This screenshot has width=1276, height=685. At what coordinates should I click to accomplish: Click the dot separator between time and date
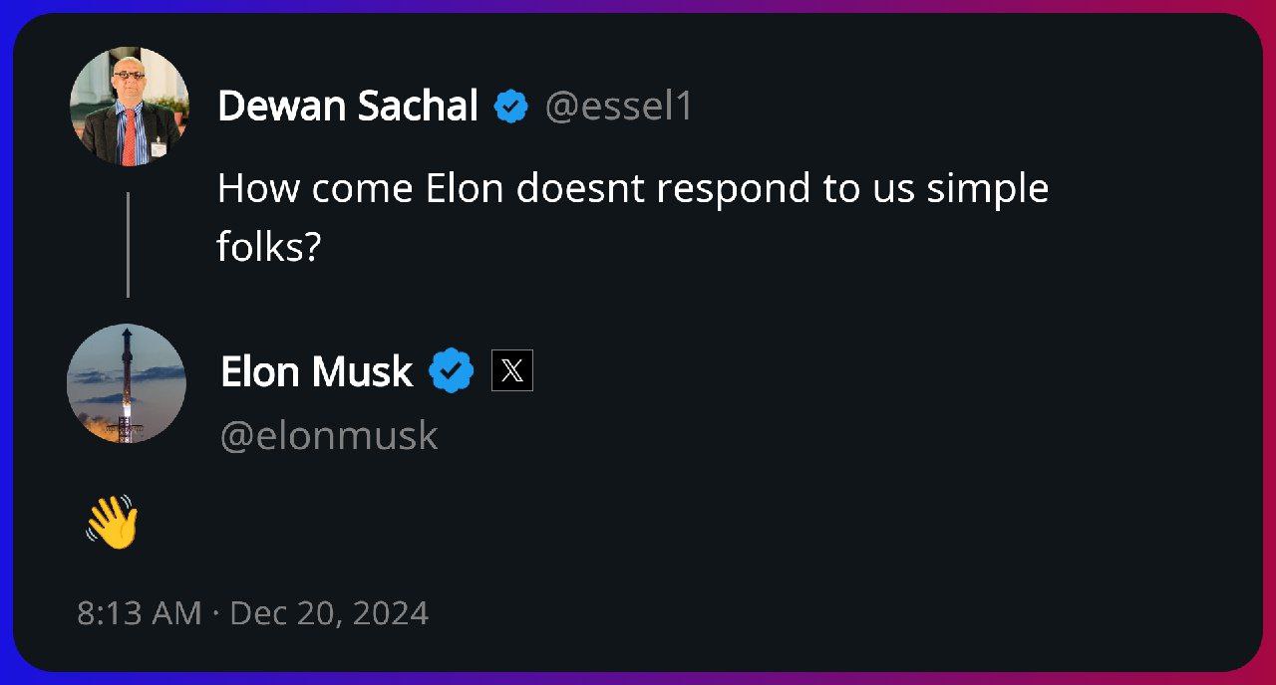[216, 613]
